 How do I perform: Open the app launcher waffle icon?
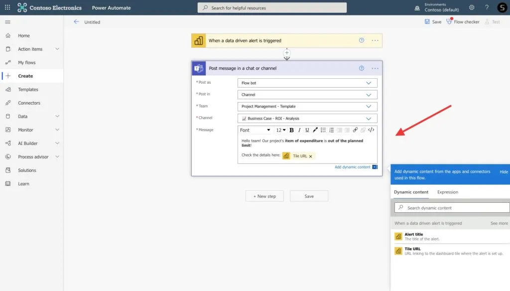point(7,7)
